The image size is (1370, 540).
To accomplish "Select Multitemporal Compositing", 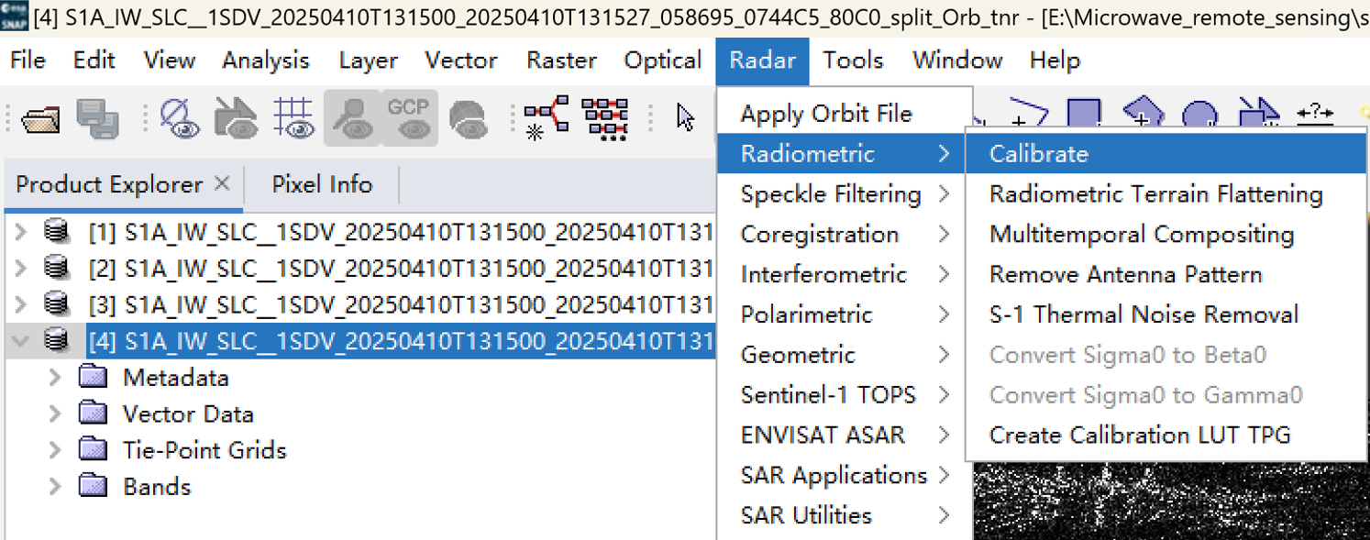I will (1166, 235).
